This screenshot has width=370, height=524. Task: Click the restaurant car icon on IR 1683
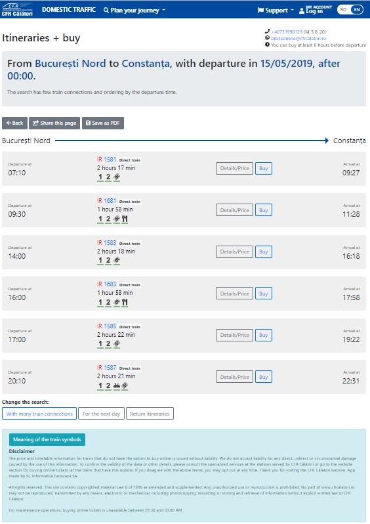pos(125,302)
